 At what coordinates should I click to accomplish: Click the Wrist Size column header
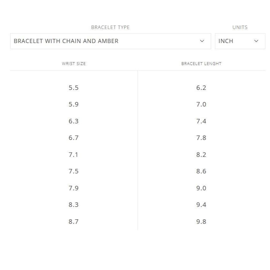point(74,64)
